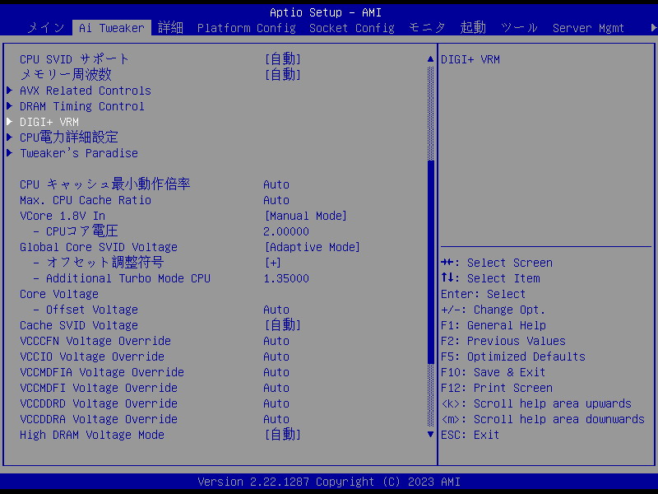The width and height of the screenshot is (658, 494).
Task: Edit VCCMDFI Voltage Override Auto value
Action: tap(276, 388)
